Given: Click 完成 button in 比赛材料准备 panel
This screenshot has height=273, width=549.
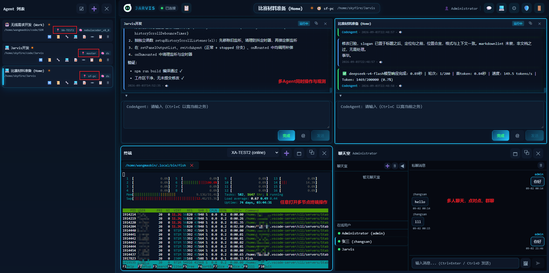Looking at the screenshot, I should pyautogui.click(x=501, y=136).
